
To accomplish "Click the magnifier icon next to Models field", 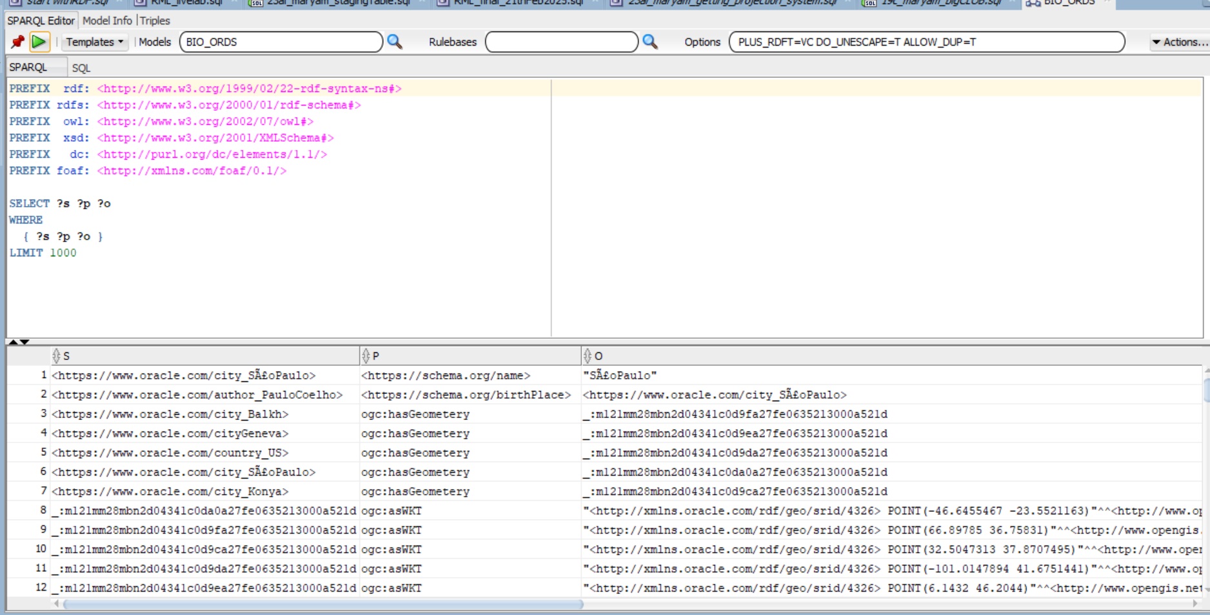I will coord(394,42).
